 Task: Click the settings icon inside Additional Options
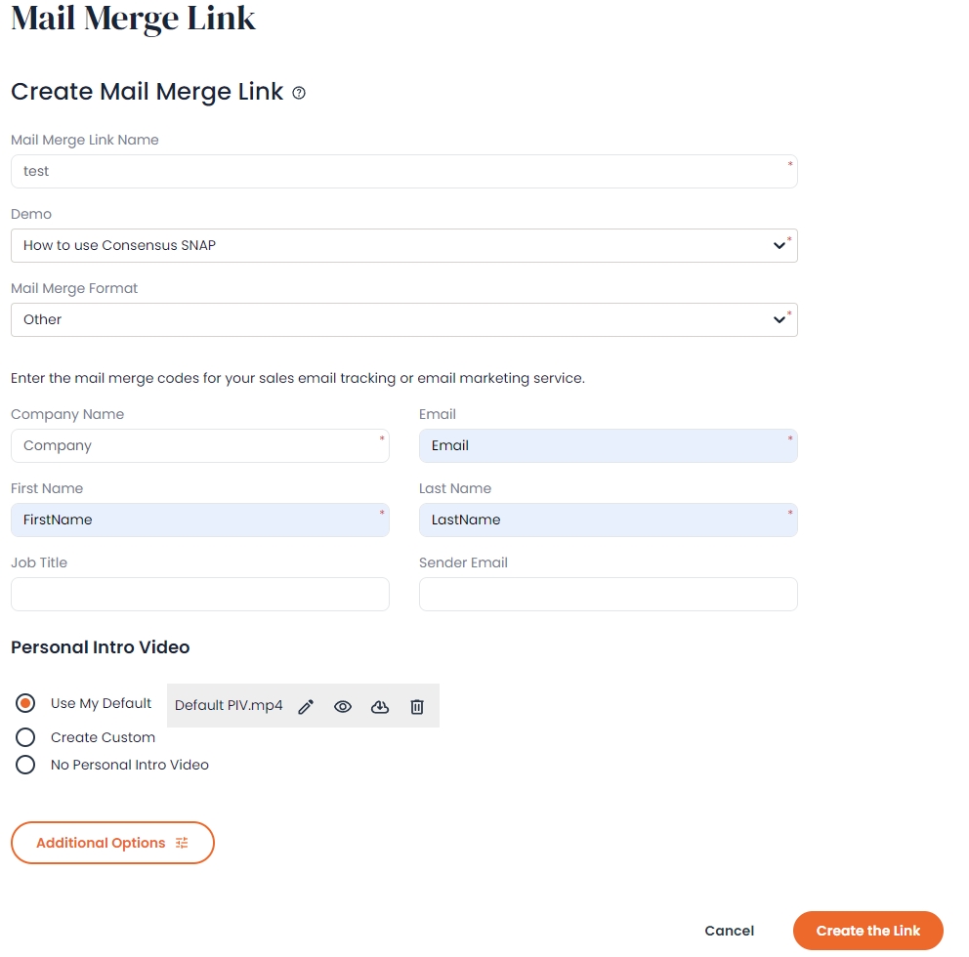click(x=181, y=842)
